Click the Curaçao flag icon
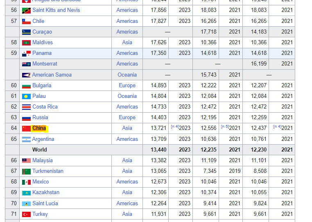This screenshot has height=222, width=312. click(x=26, y=32)
